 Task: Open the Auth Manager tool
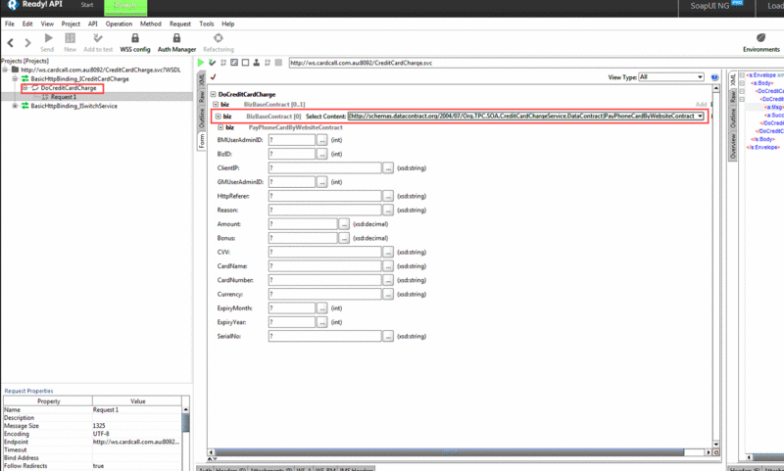click(x=176, y=39)
